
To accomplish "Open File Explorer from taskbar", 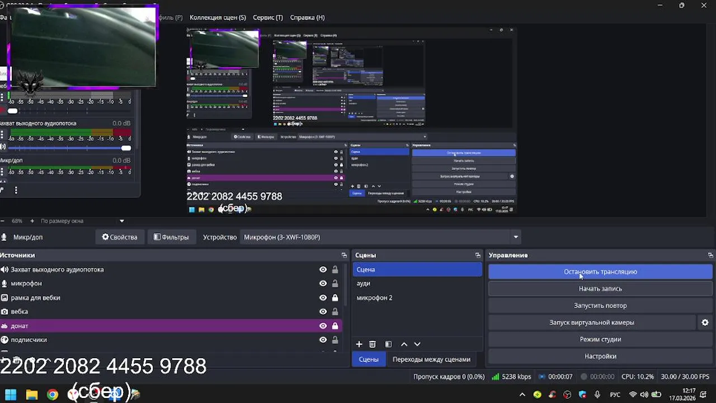I will coord(32,395).
